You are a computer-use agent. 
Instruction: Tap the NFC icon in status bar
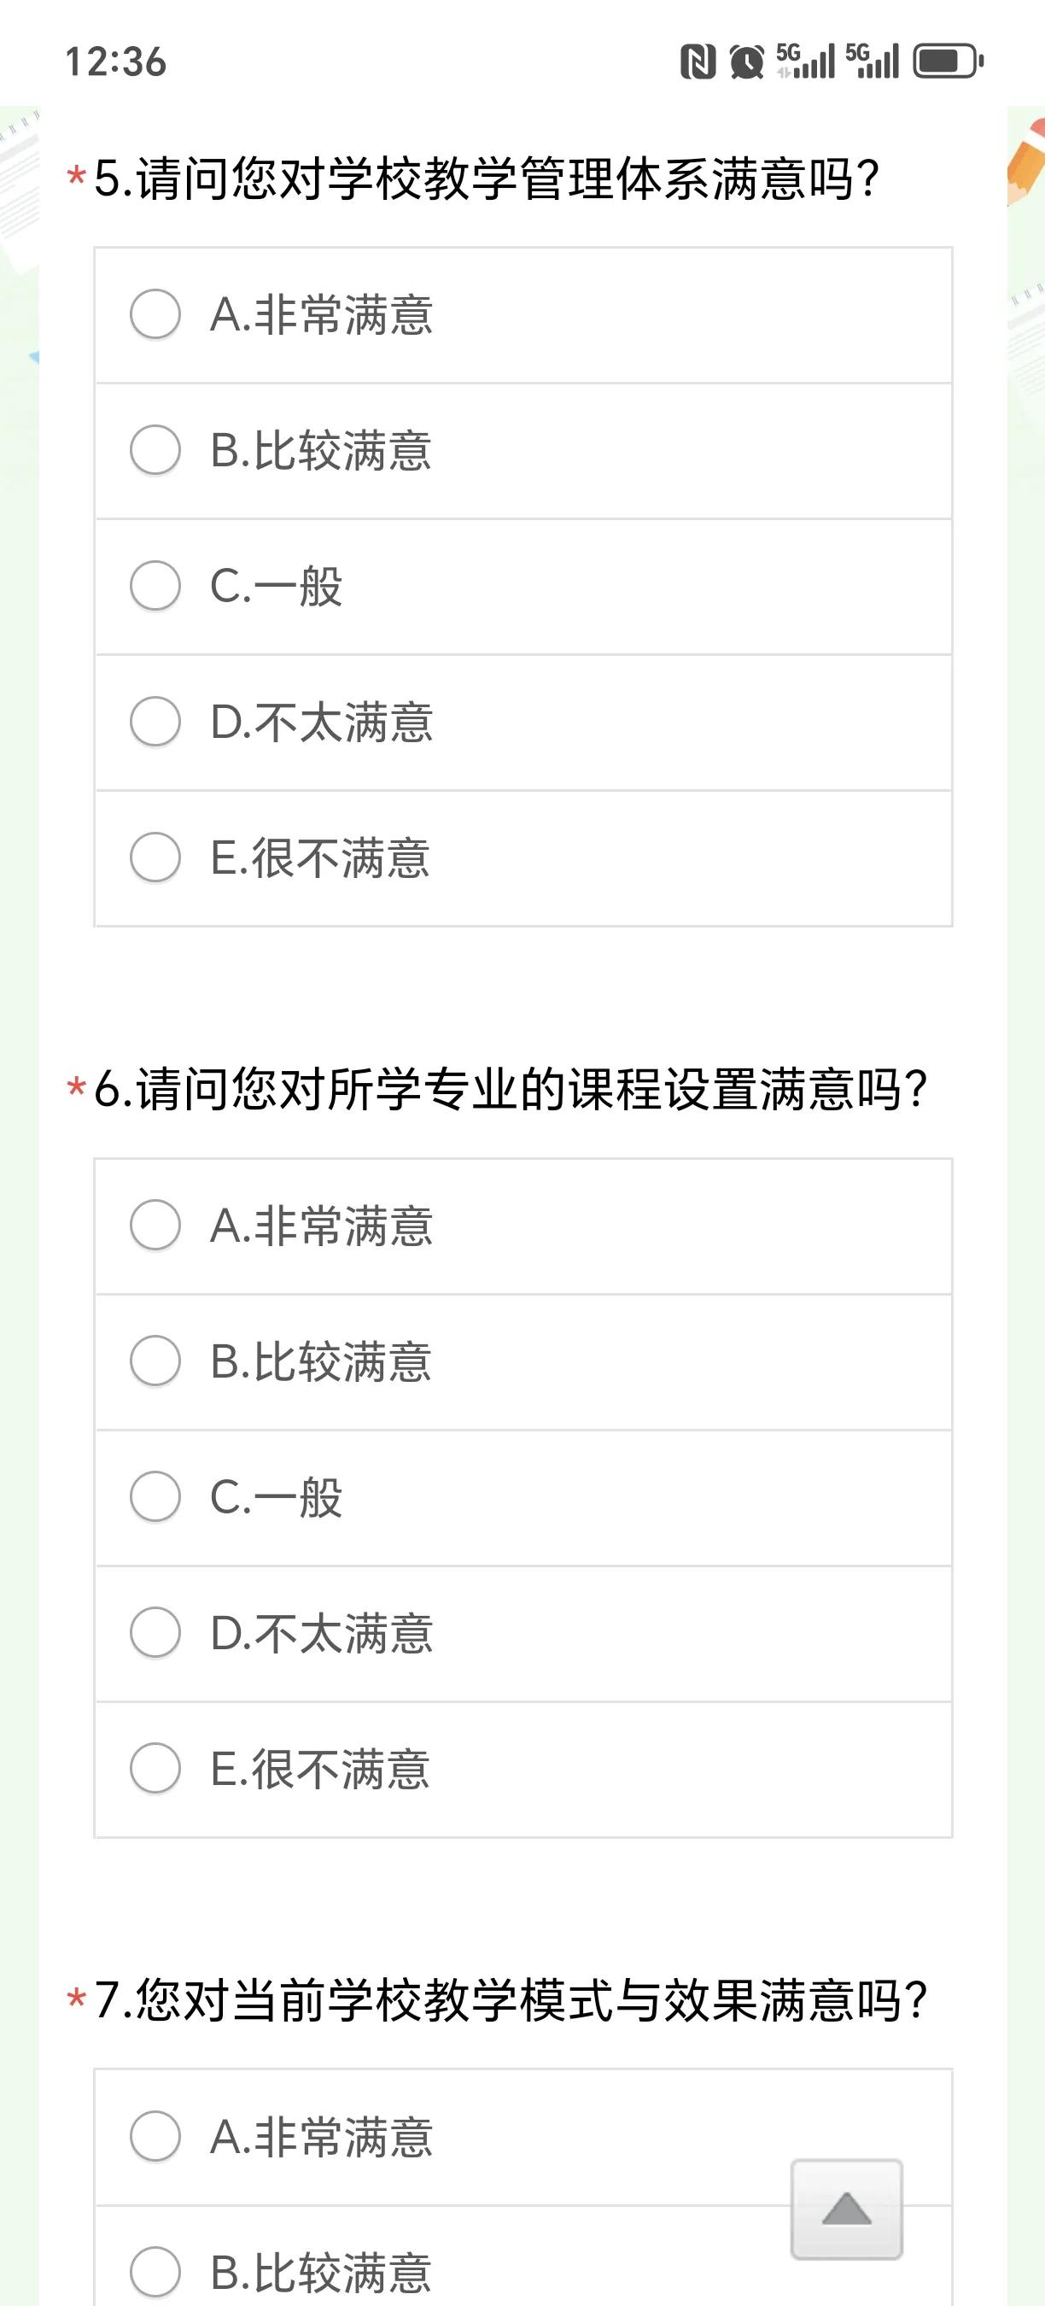pyautogui.click(x=698, y=61)
